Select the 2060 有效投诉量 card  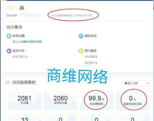[x=61, y=100]
